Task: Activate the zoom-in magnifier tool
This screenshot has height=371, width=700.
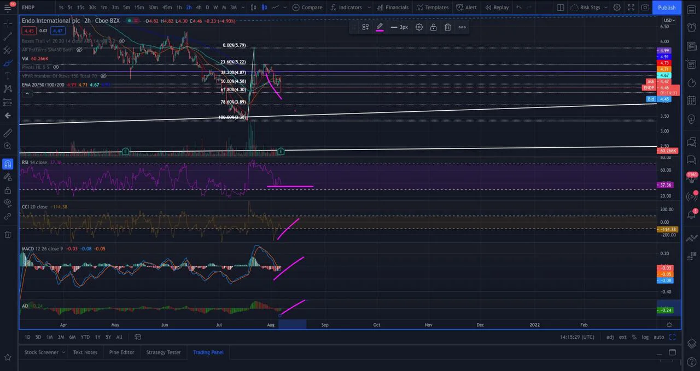Action: [8, 146]
